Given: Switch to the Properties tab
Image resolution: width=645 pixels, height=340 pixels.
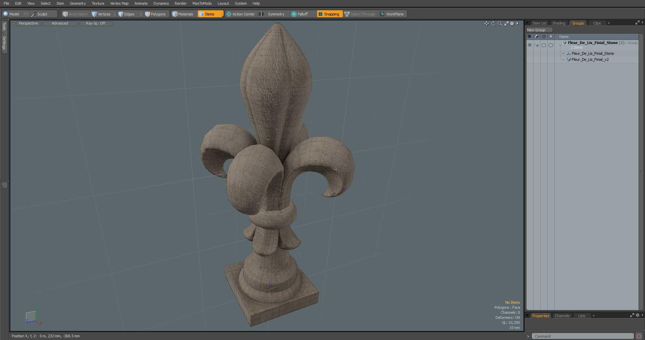Looking at the screenshot, I should pyautogui.click(x=541, y=316).
